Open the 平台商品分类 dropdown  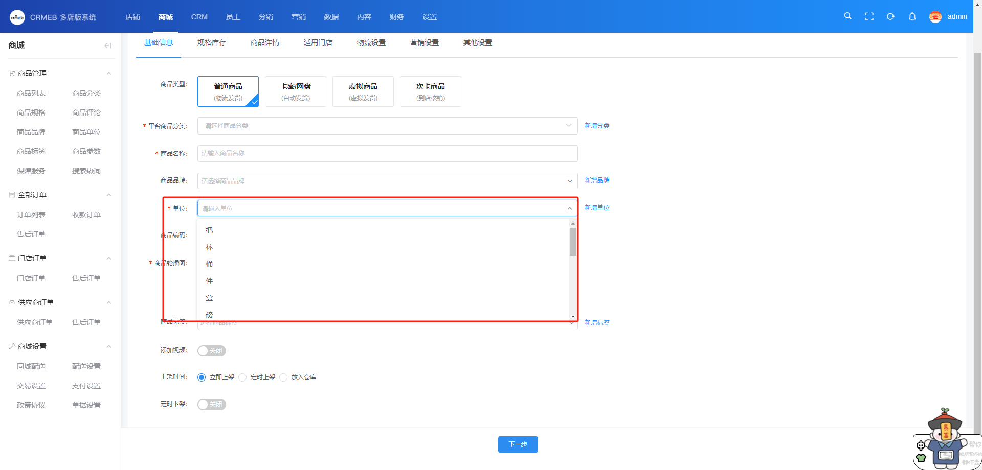387,126
